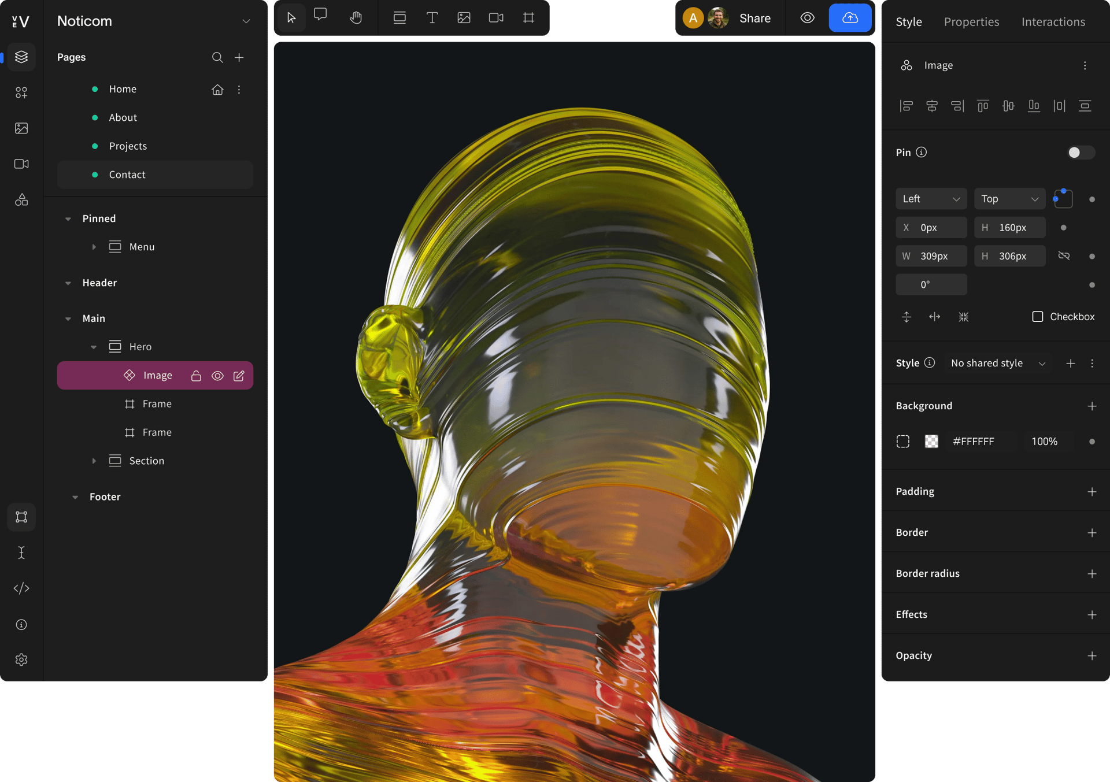Screen dimensions: 1110x782
Task: Select the Hand tool in the top toolbar
Action: (x=356, y=18)
